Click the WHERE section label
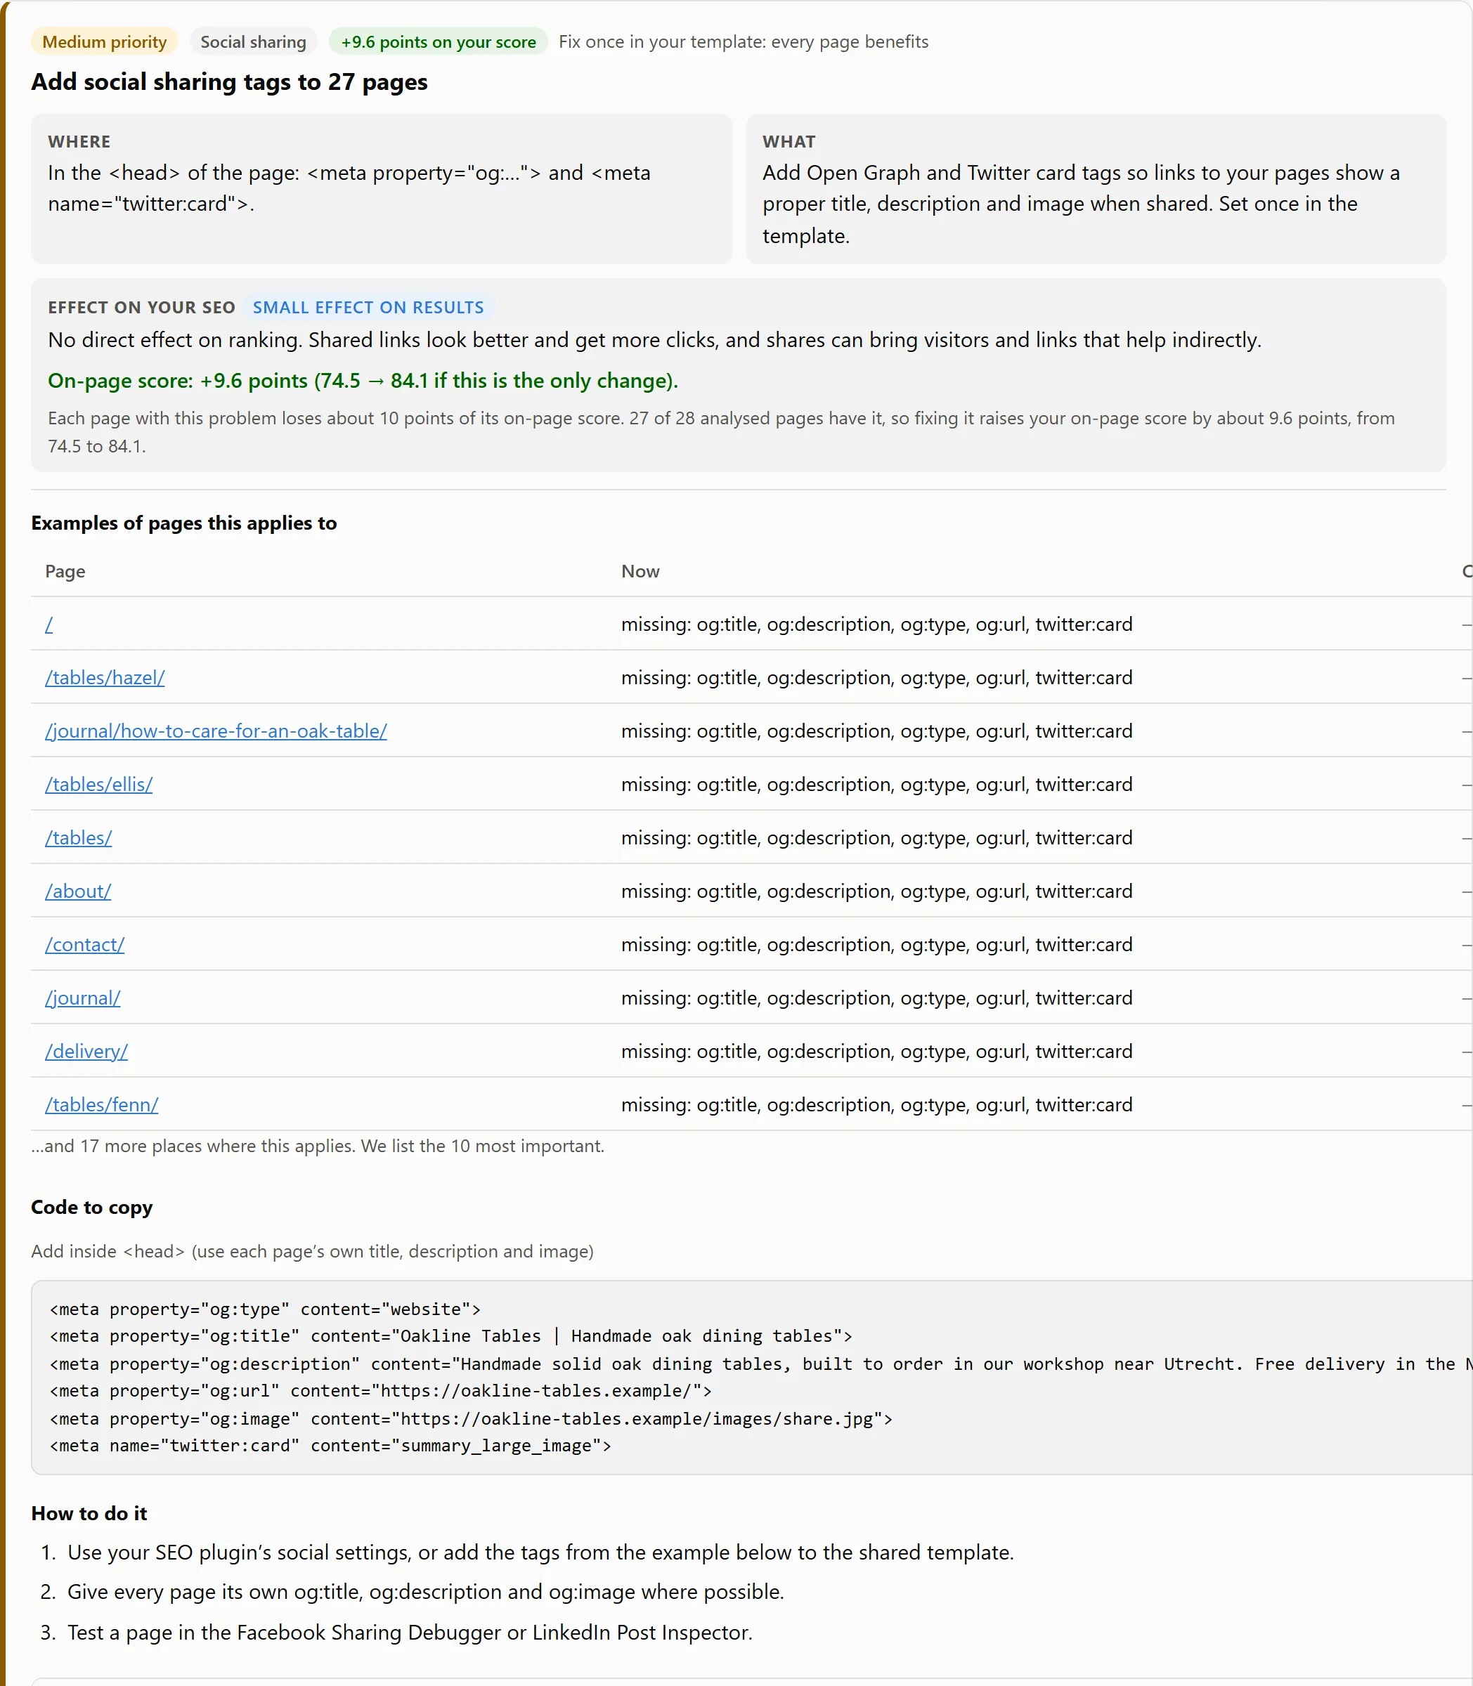1473x1686 pixels. point(79,142)
